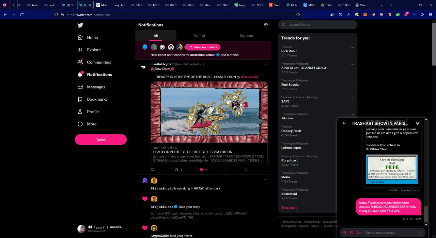This screenshot has width=436, height=238.
Task: Open the browser hamburger menu
Action: pos(431,15)
